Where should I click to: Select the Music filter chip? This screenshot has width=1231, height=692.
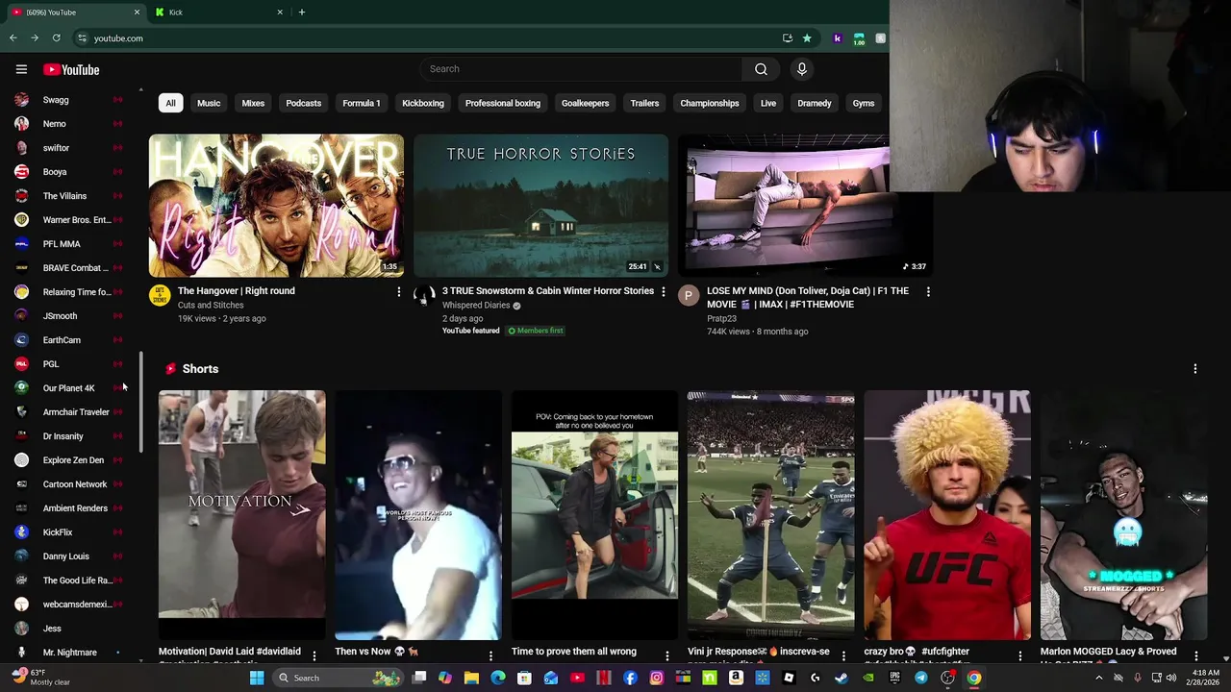click(x=209, y=103)
